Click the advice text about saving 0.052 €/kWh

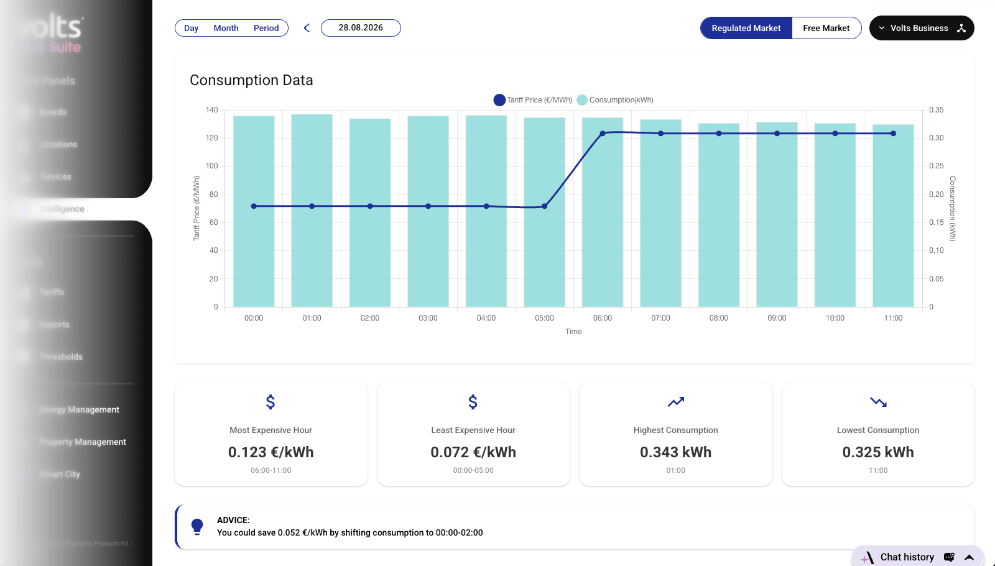(350, 532)
